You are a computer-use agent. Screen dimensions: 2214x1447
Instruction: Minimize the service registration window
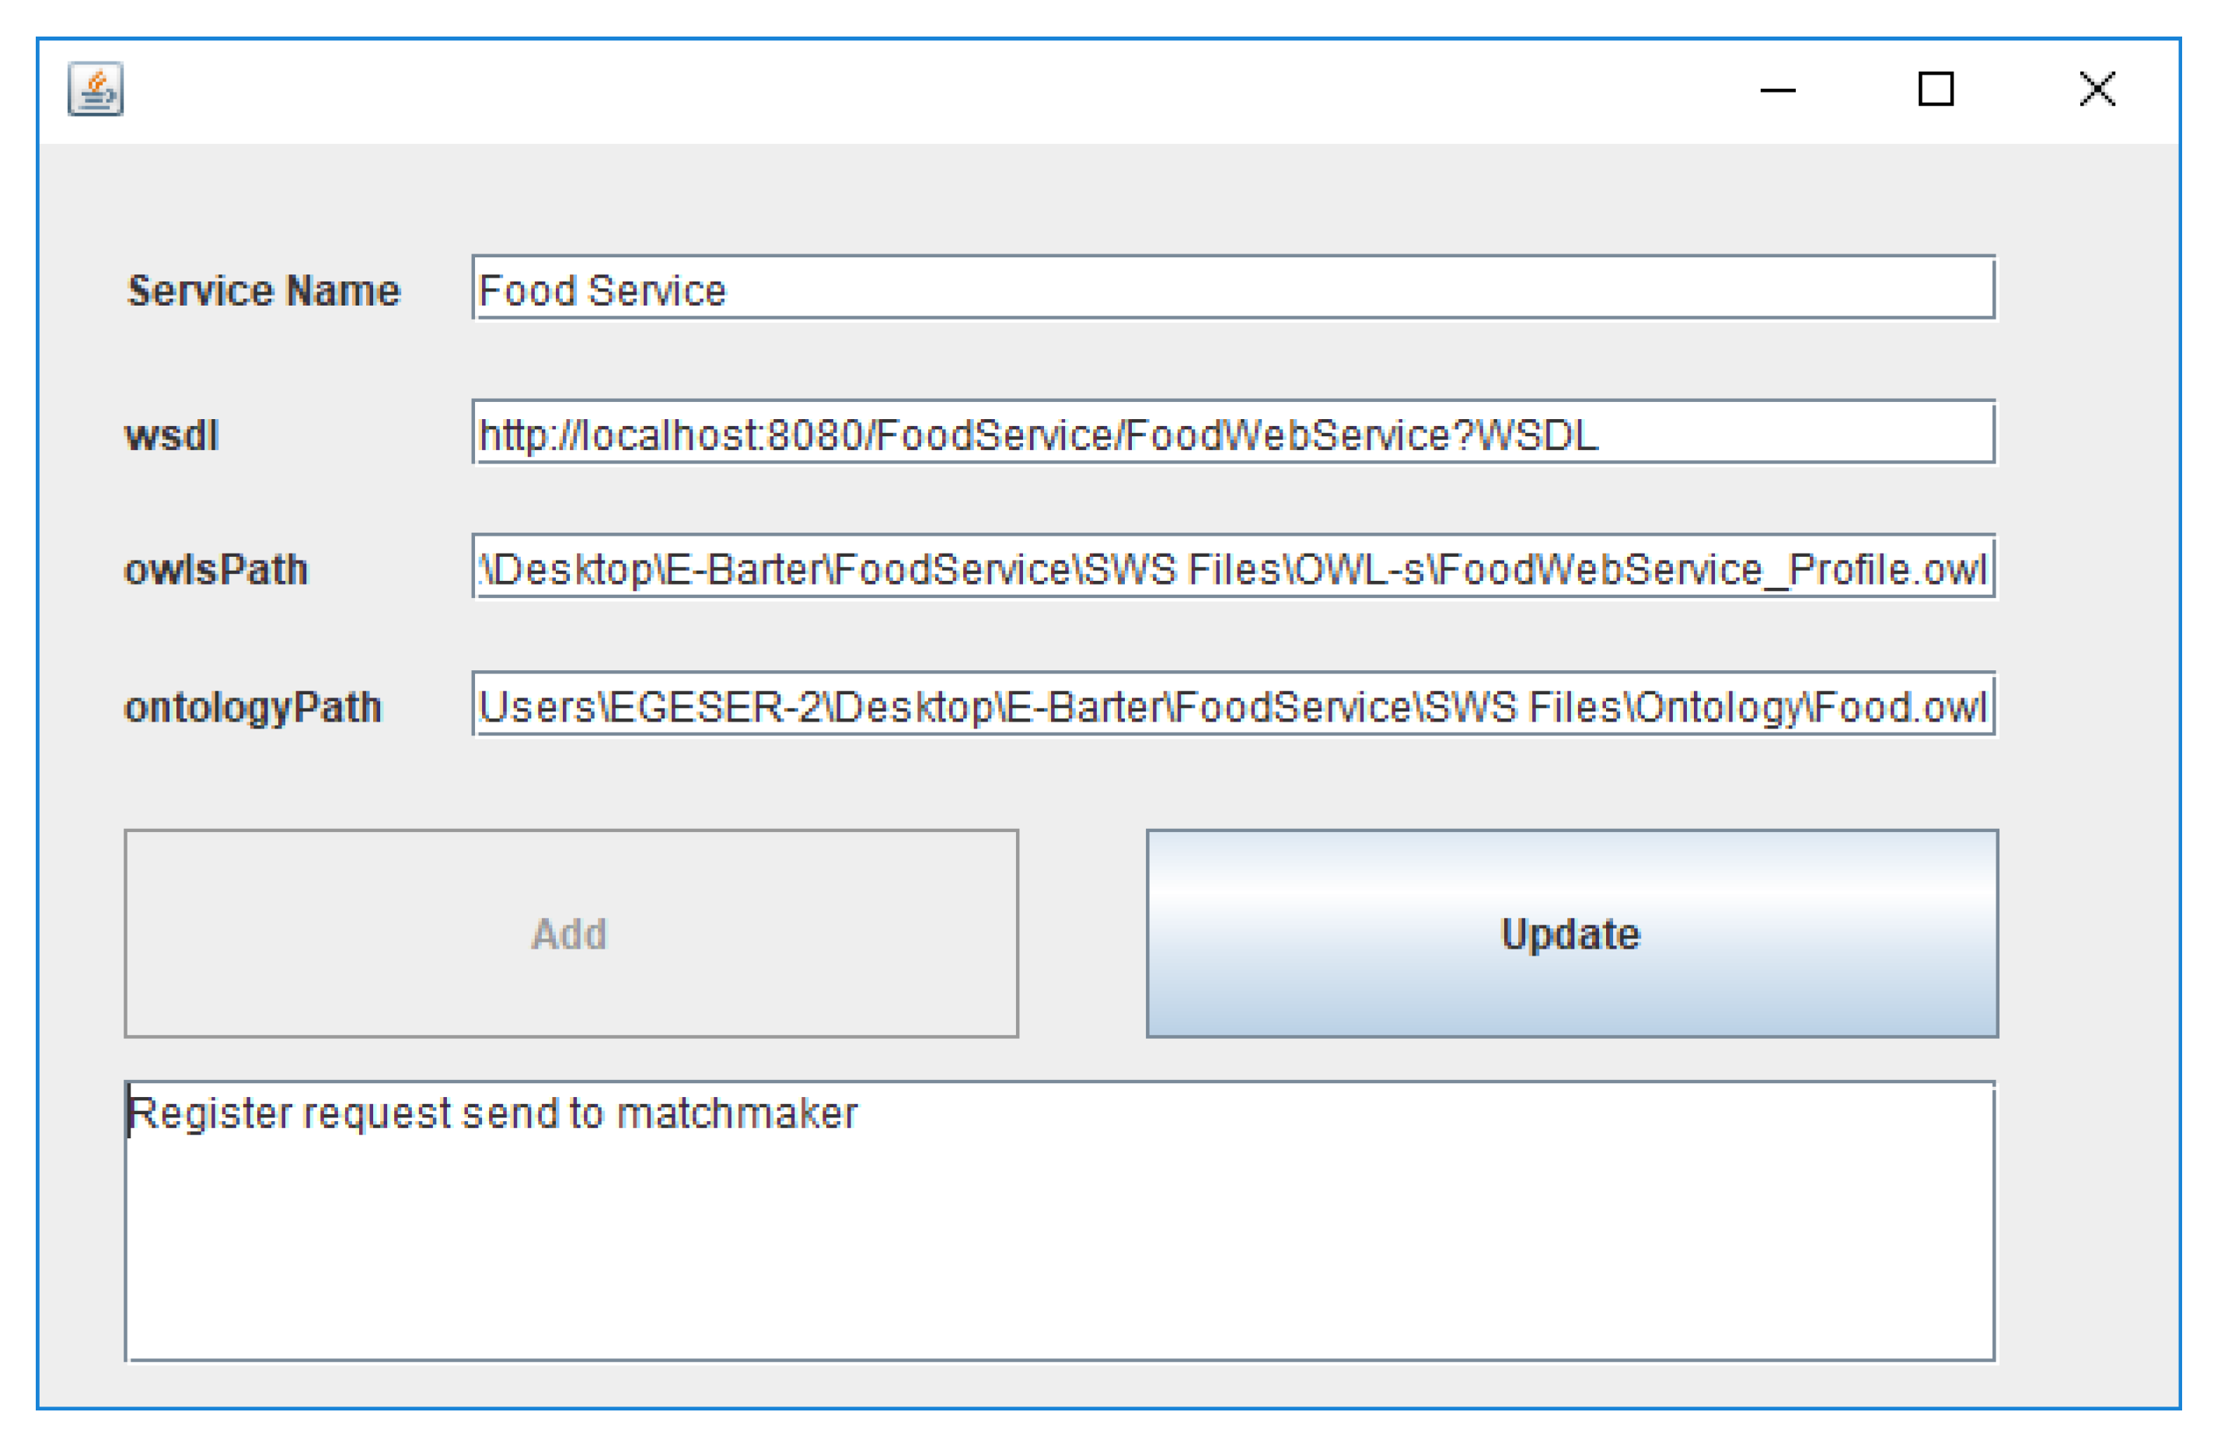click(1777, 90)
